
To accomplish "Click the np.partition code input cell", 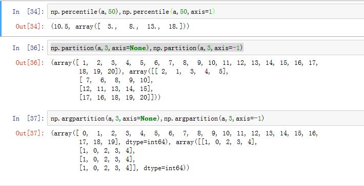I will coord(206,48).
